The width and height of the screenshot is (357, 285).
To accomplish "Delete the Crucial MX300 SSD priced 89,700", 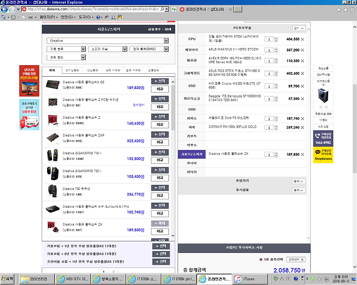I will point(302,86).
